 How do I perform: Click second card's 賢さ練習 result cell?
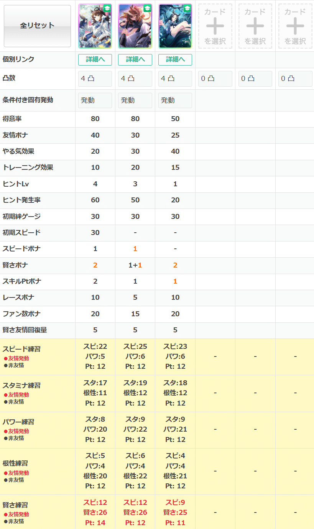click(135, 512)
